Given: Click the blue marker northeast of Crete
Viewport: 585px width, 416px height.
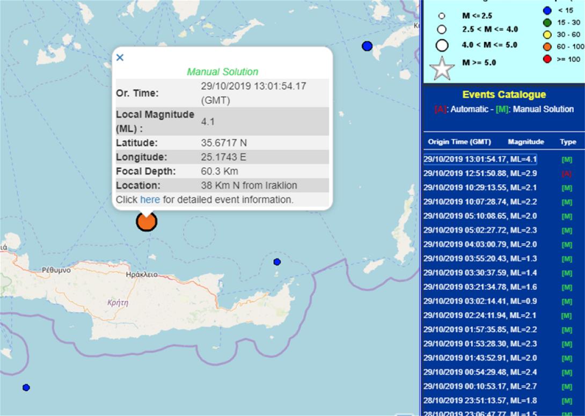Looking at the screenshot, I should pos(277,262).
